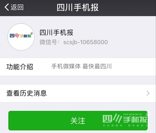Tap the blue 四 character in avatar
The height and width of the screenshot is (133, 156).
[12, 36]
